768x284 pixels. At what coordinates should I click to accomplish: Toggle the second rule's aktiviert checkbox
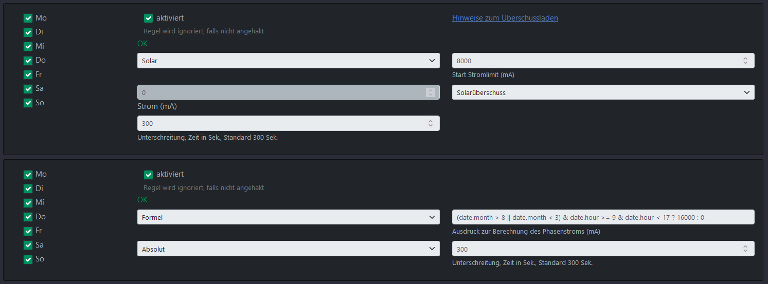[x=149, y=174]
